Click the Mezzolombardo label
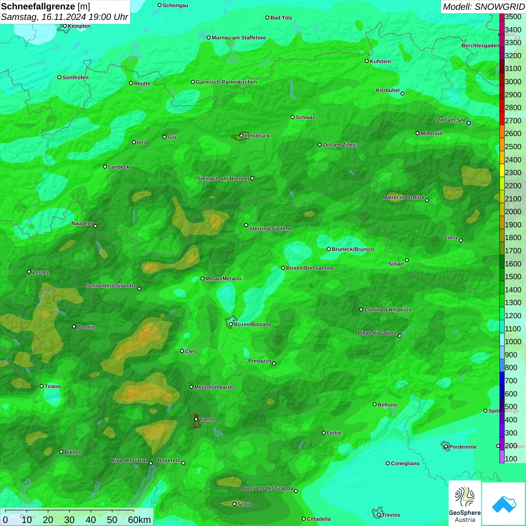The image size is (526, 526). click(x=214, y=387)
